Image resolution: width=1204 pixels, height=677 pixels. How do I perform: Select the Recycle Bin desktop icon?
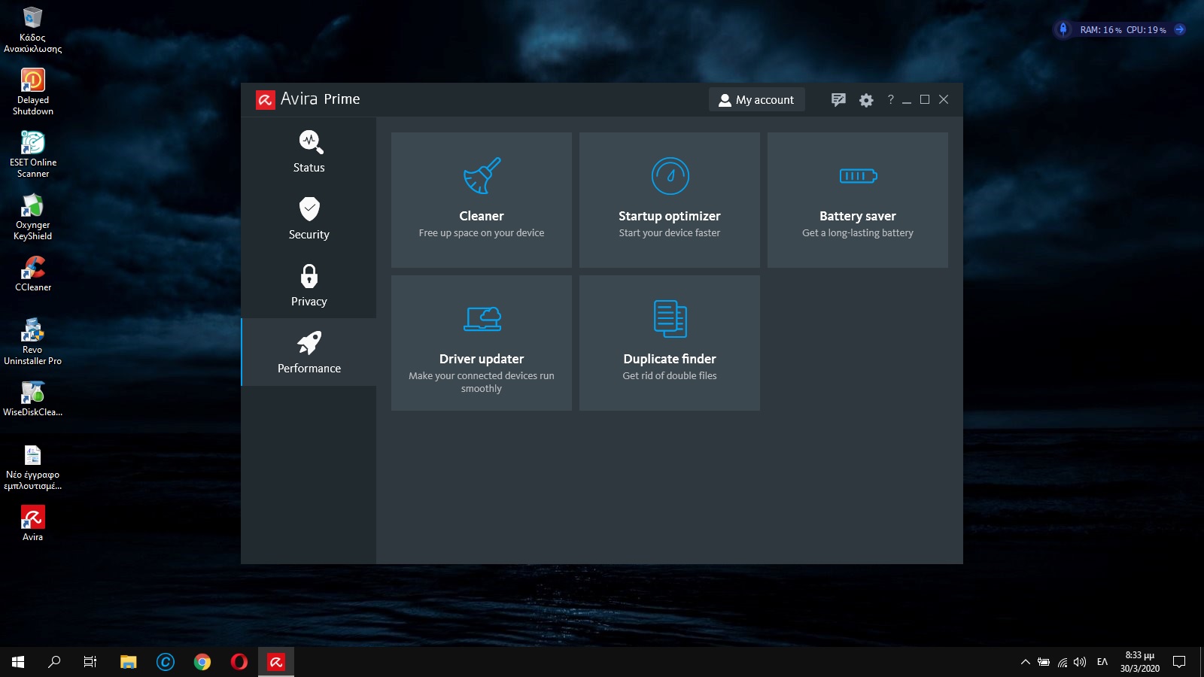pos(32,30)
